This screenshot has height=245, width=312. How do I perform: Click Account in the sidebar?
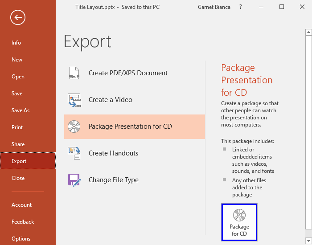point(21,205)
